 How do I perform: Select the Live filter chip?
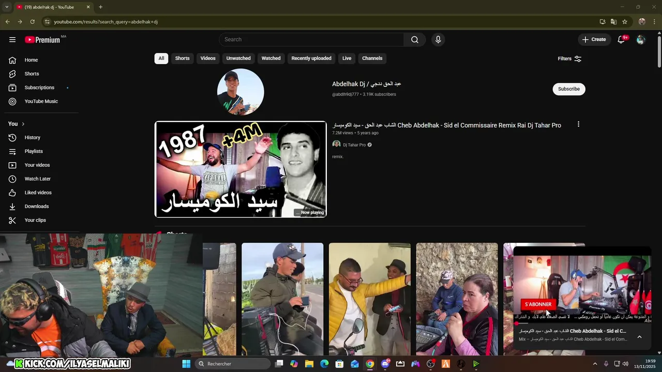[347, 58]
